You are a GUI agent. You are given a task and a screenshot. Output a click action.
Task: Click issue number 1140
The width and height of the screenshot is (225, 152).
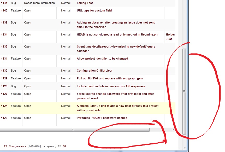click(x=4, y=10)
